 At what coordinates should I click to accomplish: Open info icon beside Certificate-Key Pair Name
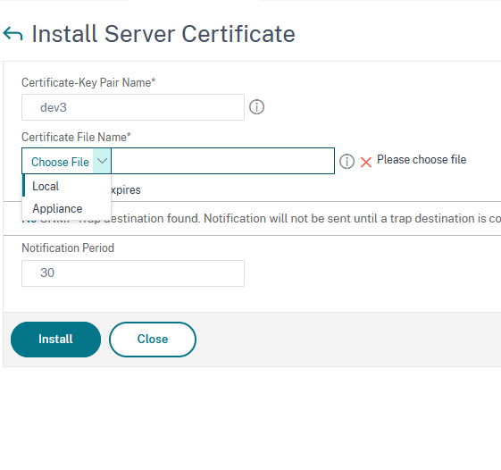[x=256, y=107]
